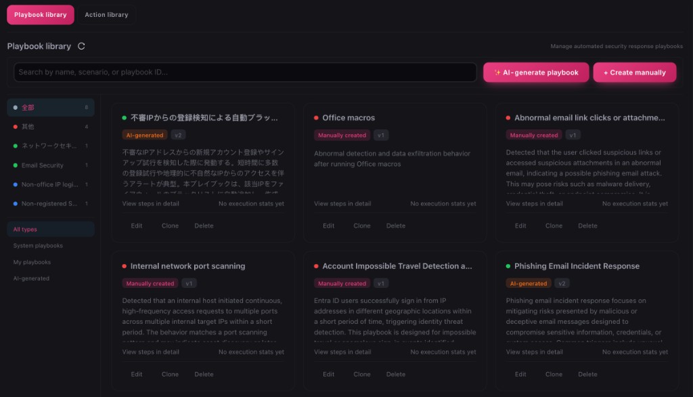Switch to the Action library tab
Screen dimensions: 693x397
pos(106,15)
